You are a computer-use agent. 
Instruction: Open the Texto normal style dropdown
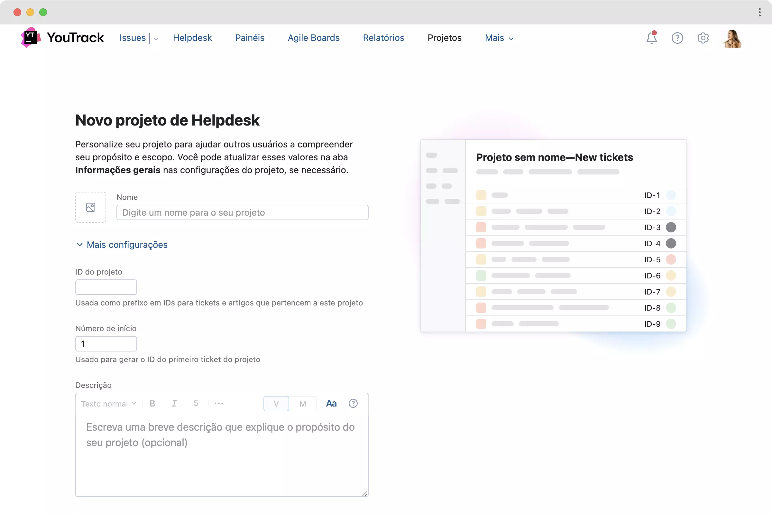coord(108,404)
